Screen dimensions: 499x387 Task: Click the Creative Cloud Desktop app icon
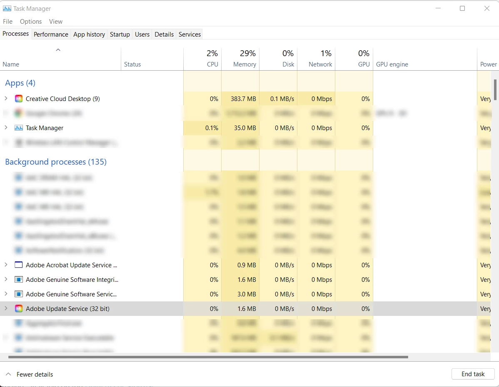point(19,99)
